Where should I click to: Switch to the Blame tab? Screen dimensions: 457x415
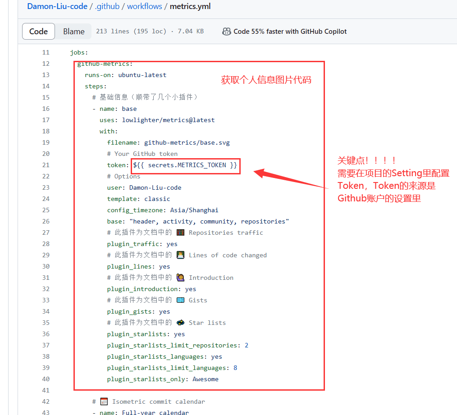73,31
